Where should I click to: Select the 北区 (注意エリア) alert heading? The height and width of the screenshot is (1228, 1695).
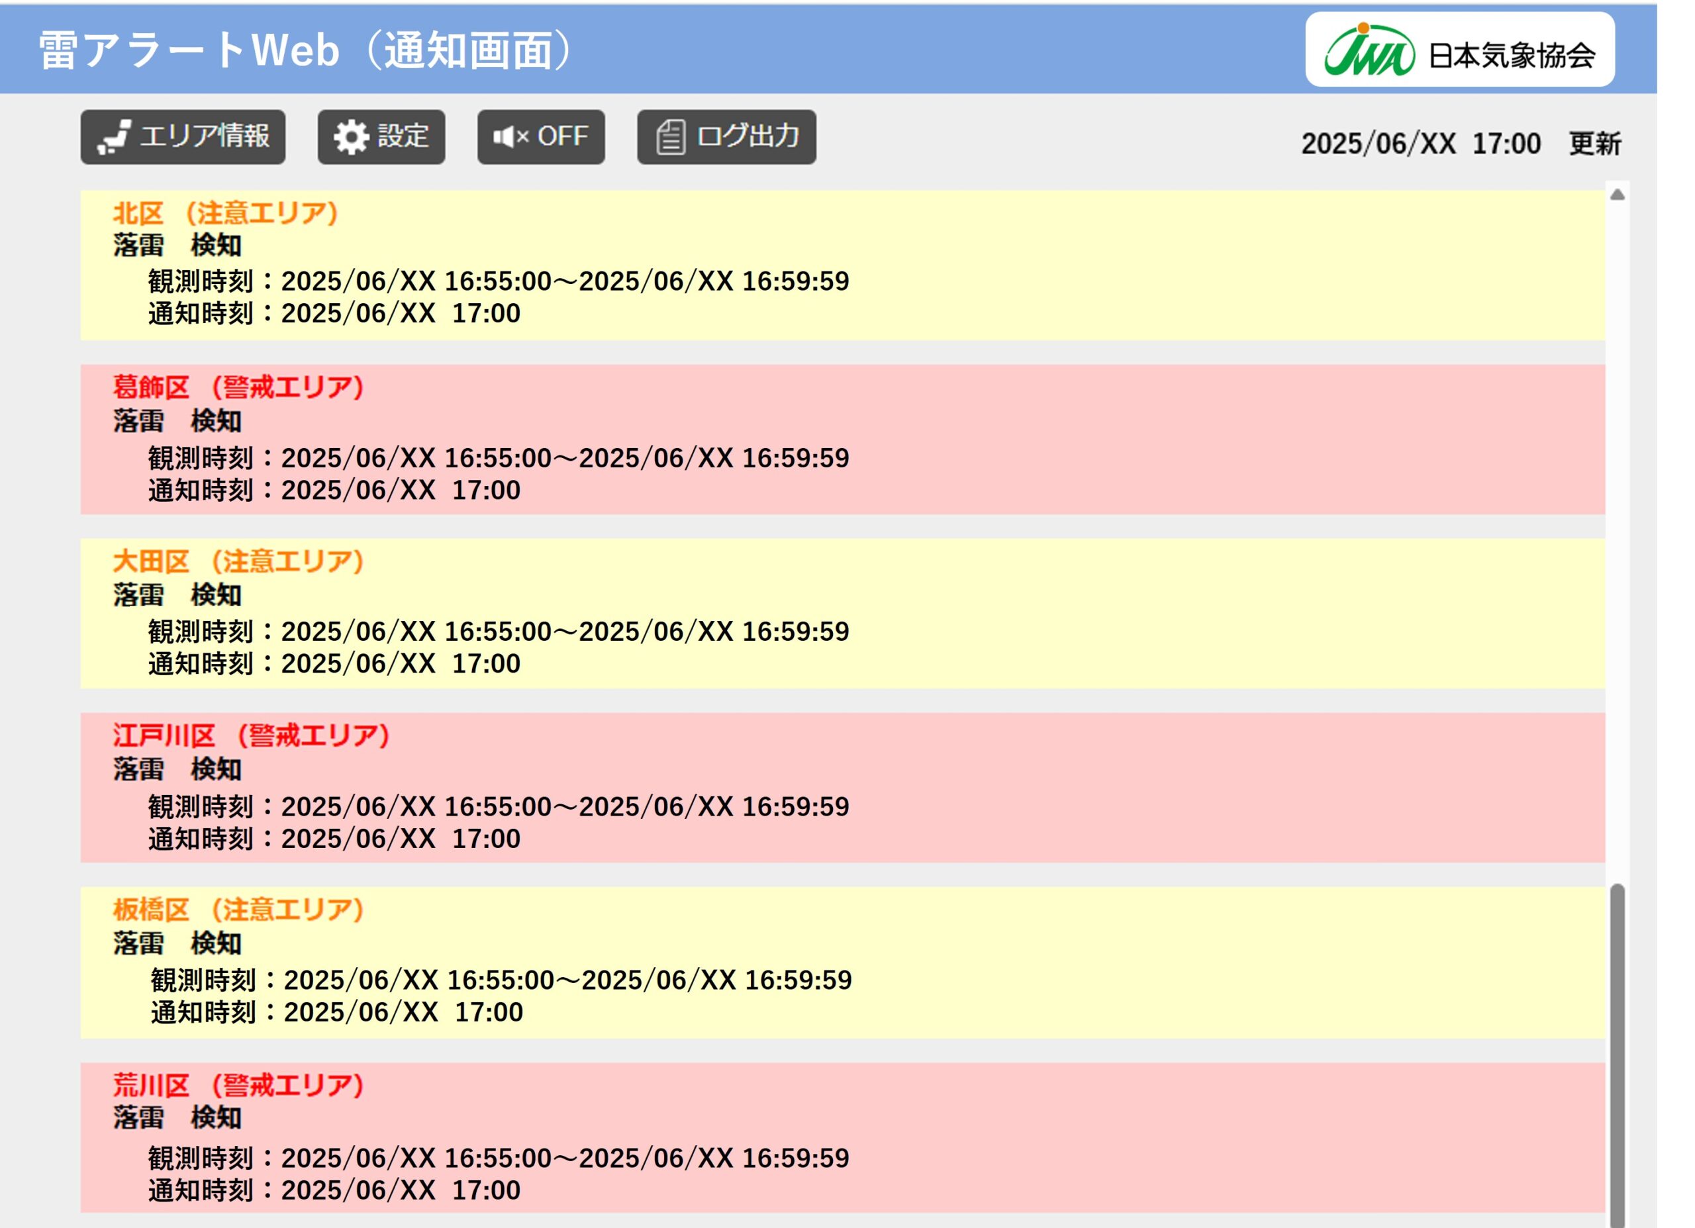coord(226,213)
